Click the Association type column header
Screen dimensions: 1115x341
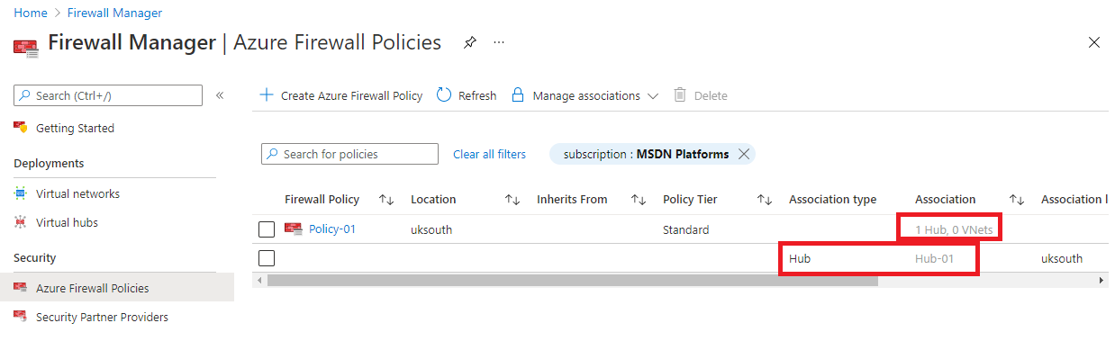click(x=832, y=200)
